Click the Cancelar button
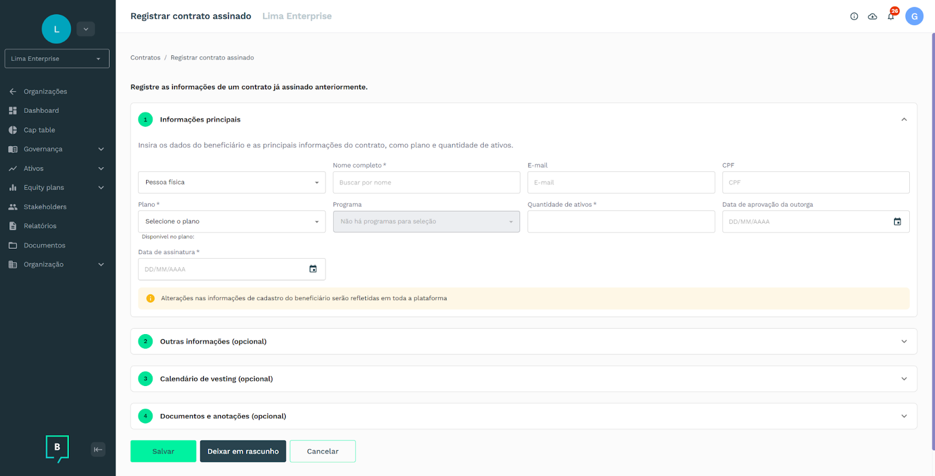Image resolution: width=935 pixels, height=476 pixels. click(323, 451)
